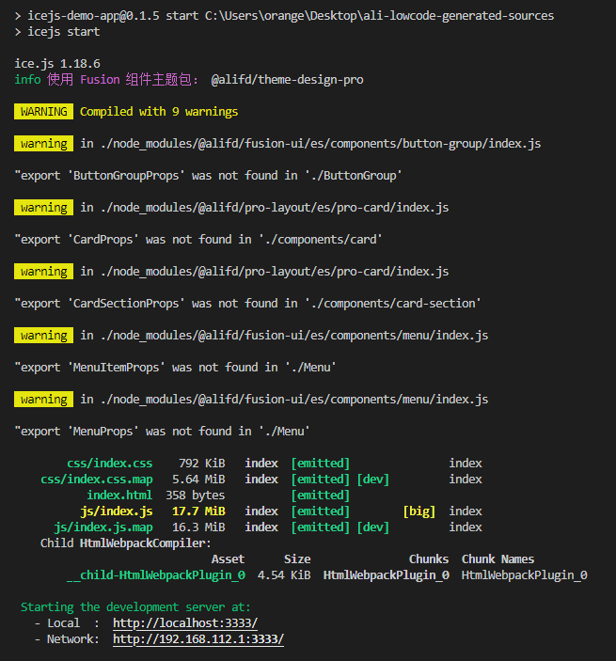This screenshot has width=616, height=661.
Task: Click the 'Chunk Names' column header
Action: click(498, 559)
